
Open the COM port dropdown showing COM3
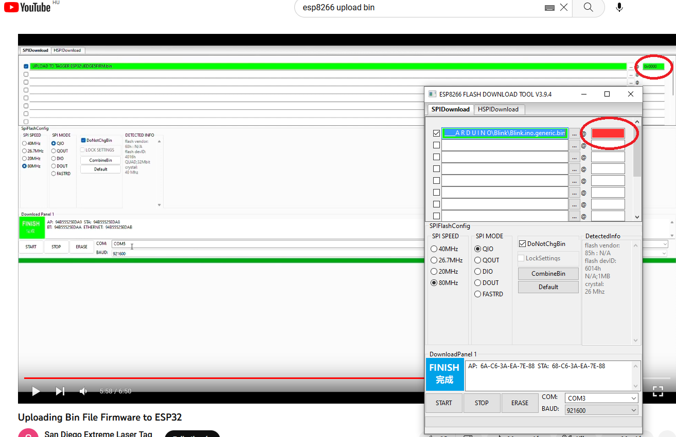point(601,398)
